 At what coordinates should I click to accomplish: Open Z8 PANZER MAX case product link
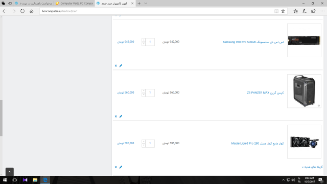click(265, 93)
